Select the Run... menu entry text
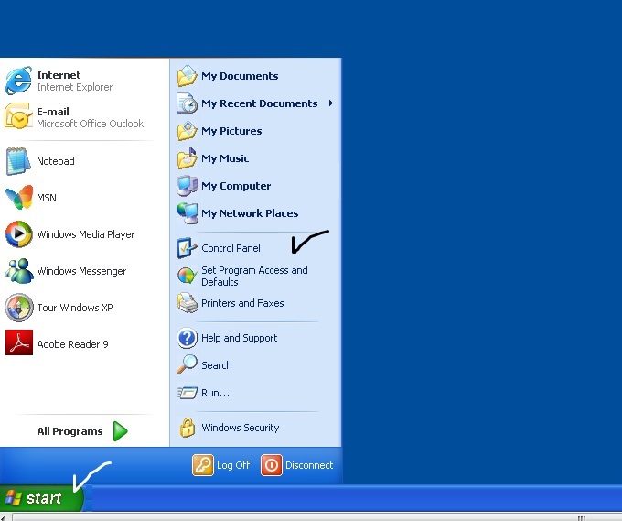 [215, 393]
